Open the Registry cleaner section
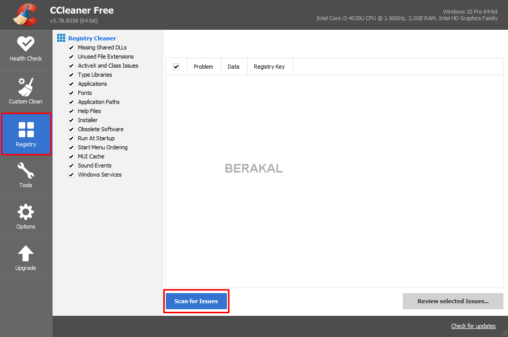Viewport: 508px width, 337px height. click(26, 134)
